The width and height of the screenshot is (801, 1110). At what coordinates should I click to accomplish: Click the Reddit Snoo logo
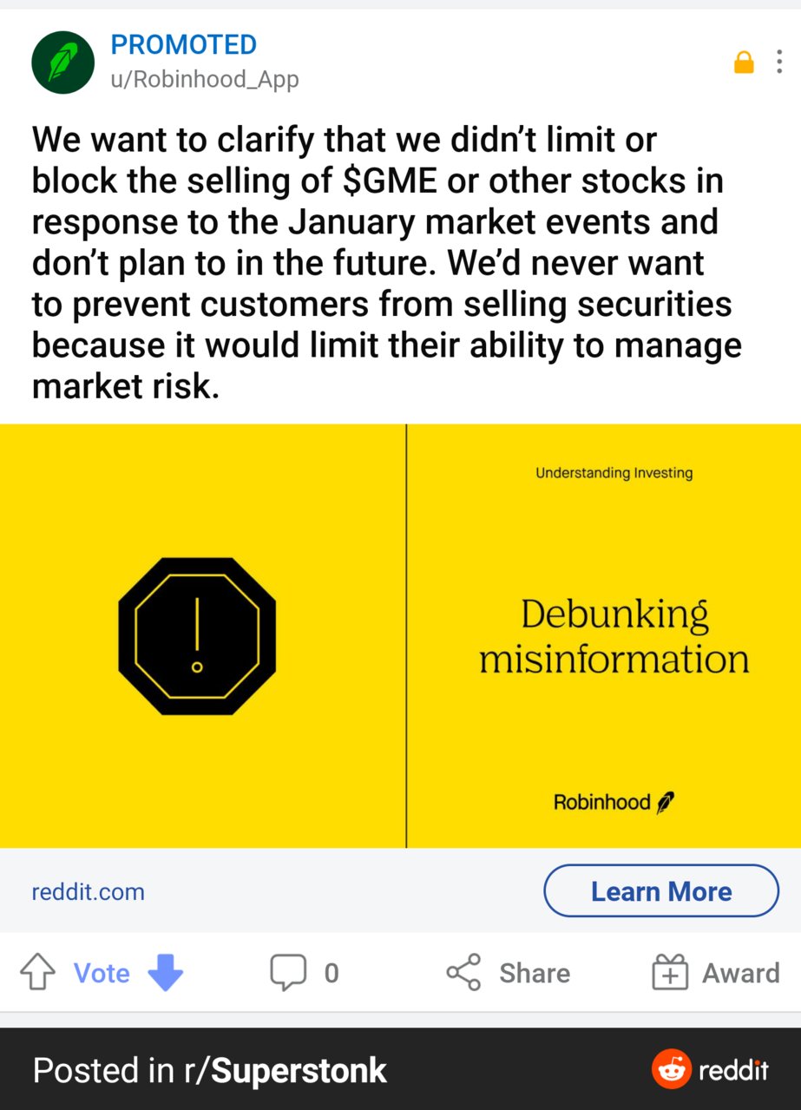coord(671,1069)
